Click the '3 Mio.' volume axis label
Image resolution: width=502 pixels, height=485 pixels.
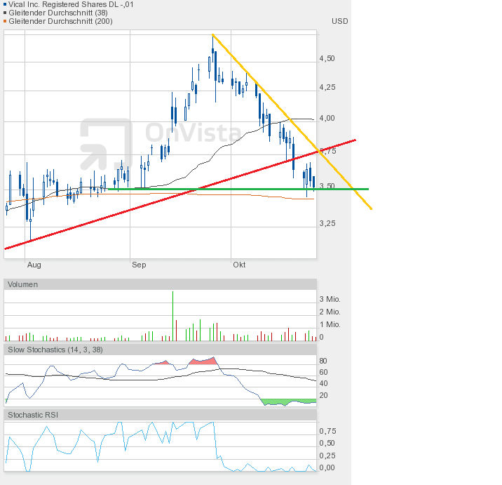[x=330, y=299]
